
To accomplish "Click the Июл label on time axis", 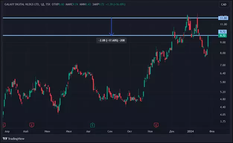I will (69, 131).
